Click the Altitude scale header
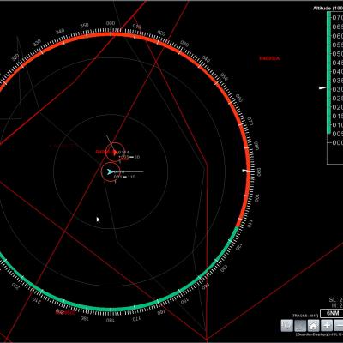The height and width of the screenshot is (343, 343). pyautogui.click(x=328, y=9)
